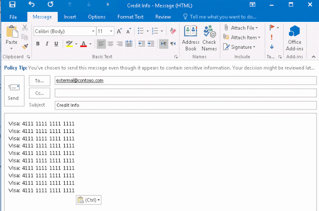Cut selection with the scissors icon
The height and width of the screenshot is (211, 319).
[25, 28]
